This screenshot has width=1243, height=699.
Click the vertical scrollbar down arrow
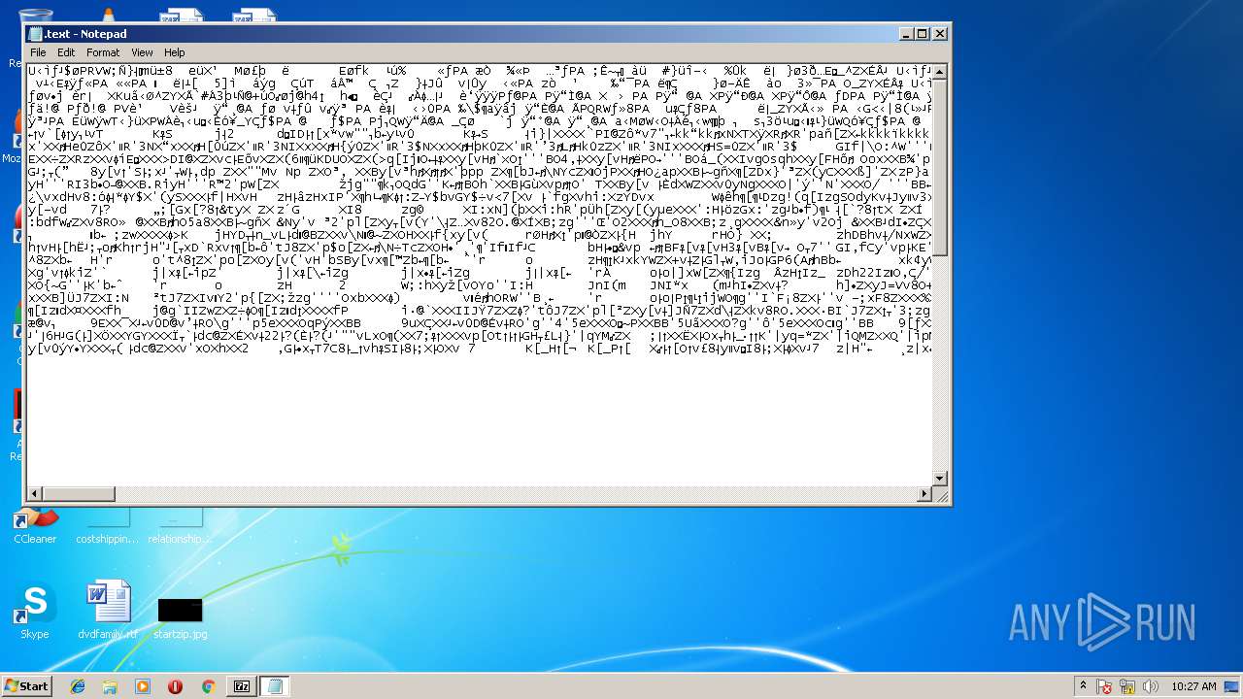pyautogui.click(x=939, y=479)
